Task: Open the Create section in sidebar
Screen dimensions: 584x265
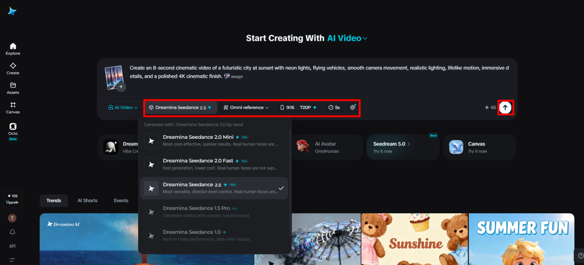Action: click(13, 69)
